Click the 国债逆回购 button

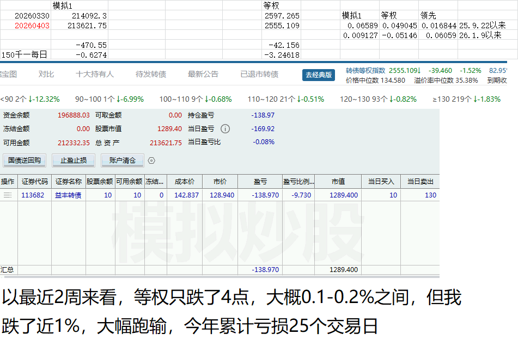(x=25, y=160)
